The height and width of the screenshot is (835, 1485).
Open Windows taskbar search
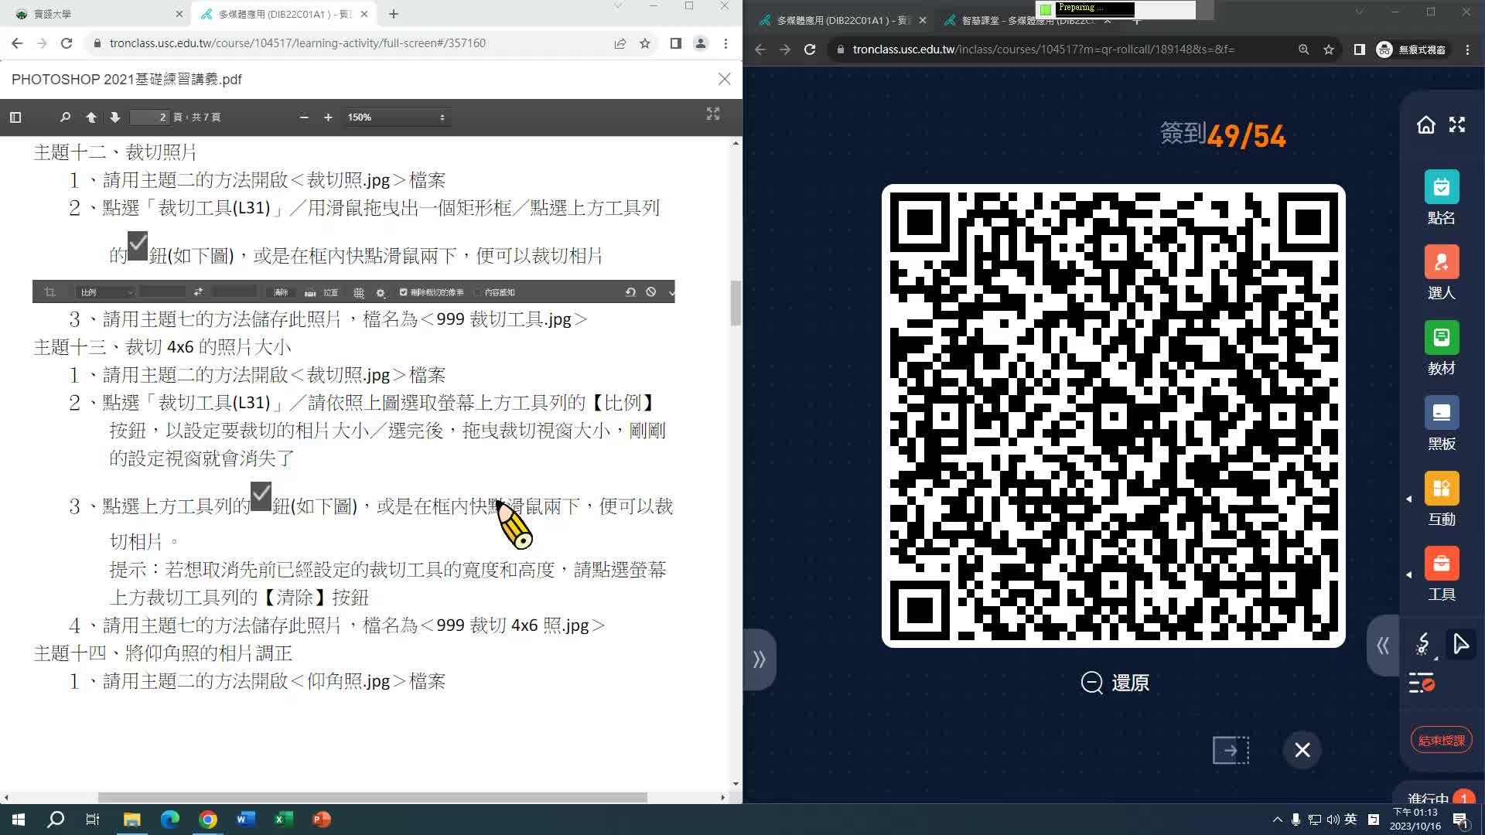click(56, 820)
